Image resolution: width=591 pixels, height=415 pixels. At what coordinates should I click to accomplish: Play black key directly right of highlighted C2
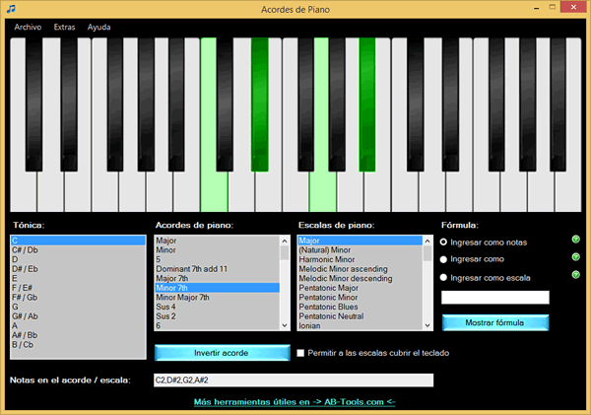pyautogui.click(x=225, y=104)
